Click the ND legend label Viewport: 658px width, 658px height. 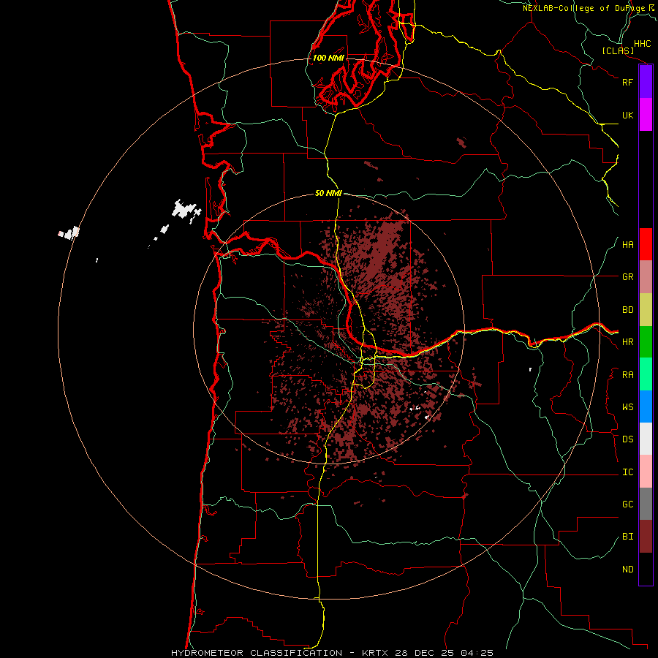[x=628, y=570]
